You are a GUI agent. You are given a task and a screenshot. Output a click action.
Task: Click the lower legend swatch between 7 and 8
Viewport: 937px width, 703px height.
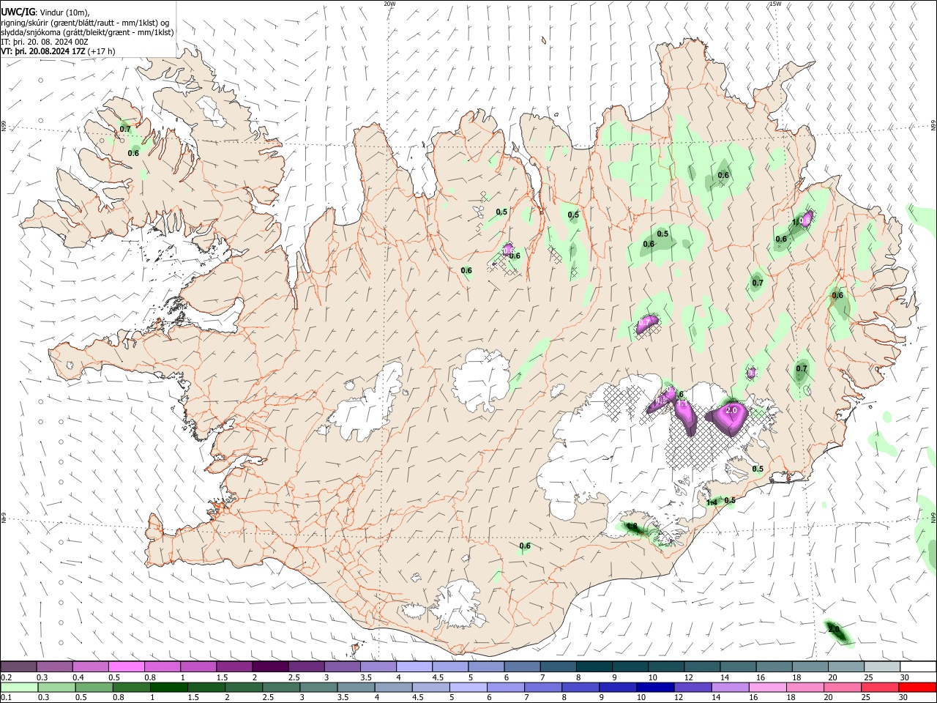[542, 688]
